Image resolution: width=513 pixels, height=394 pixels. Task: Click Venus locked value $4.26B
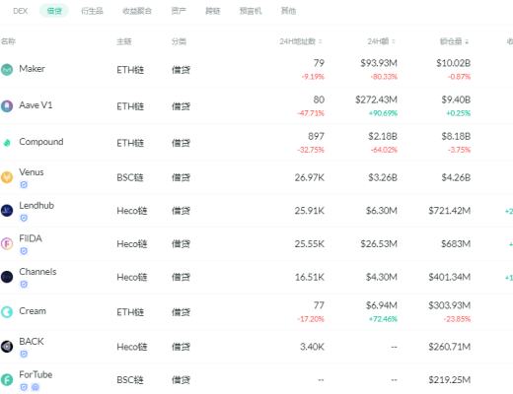coord(456,177)
